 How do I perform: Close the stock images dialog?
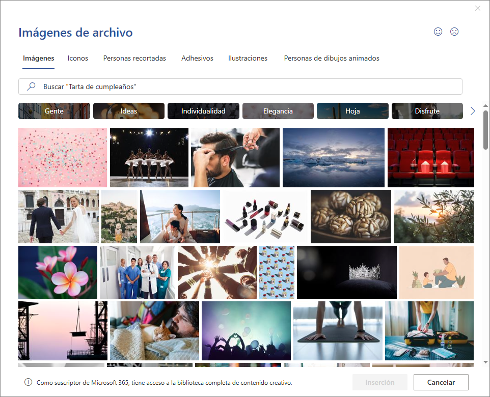pyautogui.click(x=477, y=8)
